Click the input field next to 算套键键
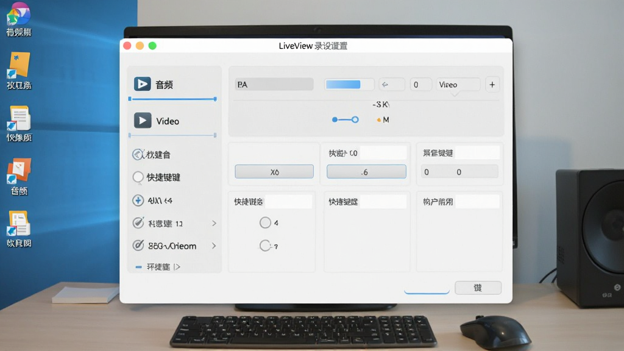The width and height of the screenshot is (624, 351). [477, 153]
